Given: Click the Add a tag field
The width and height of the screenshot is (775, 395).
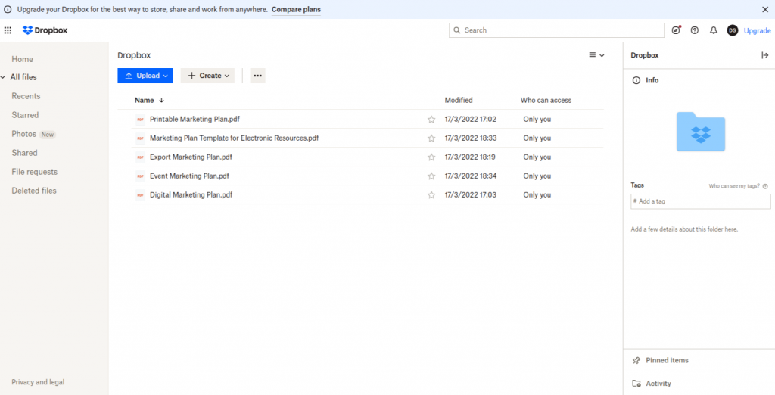Looking at the screenshot, I should pyautogui.click(x=700, y=201).
